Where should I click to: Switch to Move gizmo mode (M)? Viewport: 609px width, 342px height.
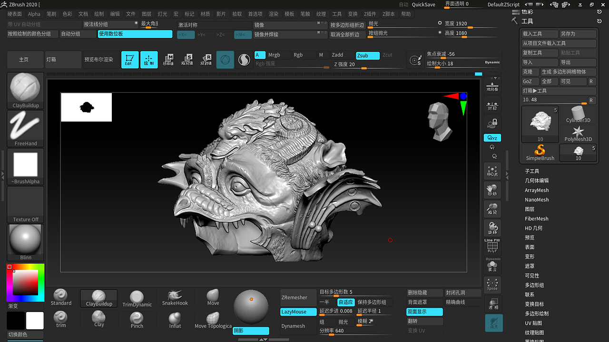tap(168, 60)
